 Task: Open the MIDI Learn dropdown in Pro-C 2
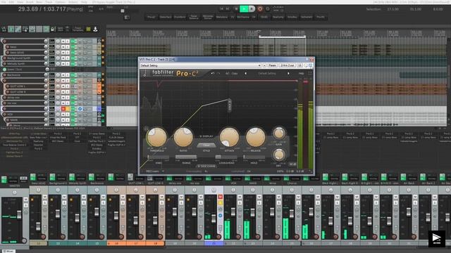pos(155,171)
